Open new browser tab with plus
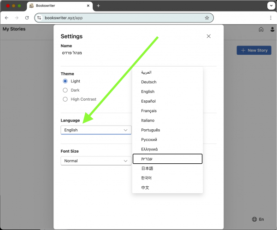This screenshot has height=230, width=277. pos(98,6)
